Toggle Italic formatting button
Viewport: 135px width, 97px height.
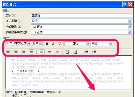tap(53, 44)
